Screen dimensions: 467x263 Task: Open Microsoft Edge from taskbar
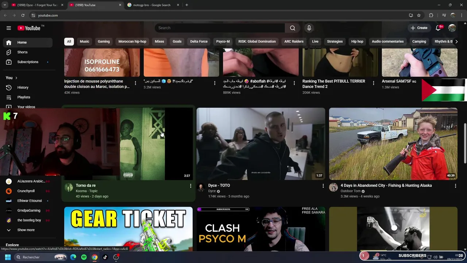pyautogui.click(x=73, y=257)
